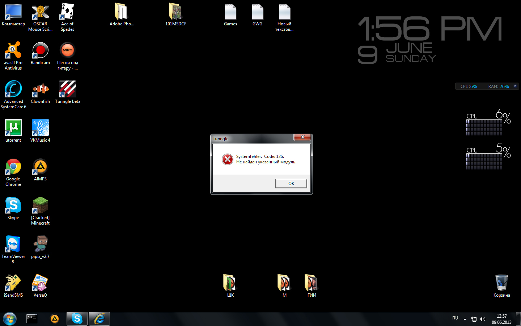This screenshot has height=326, width=521.
Task: Open the taskbar clock showing 13:57
Action: tap(501, 319)
